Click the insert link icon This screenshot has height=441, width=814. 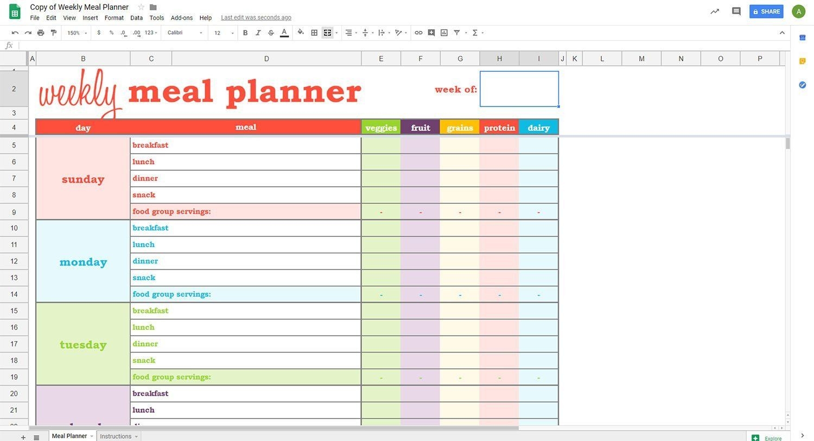418,33
